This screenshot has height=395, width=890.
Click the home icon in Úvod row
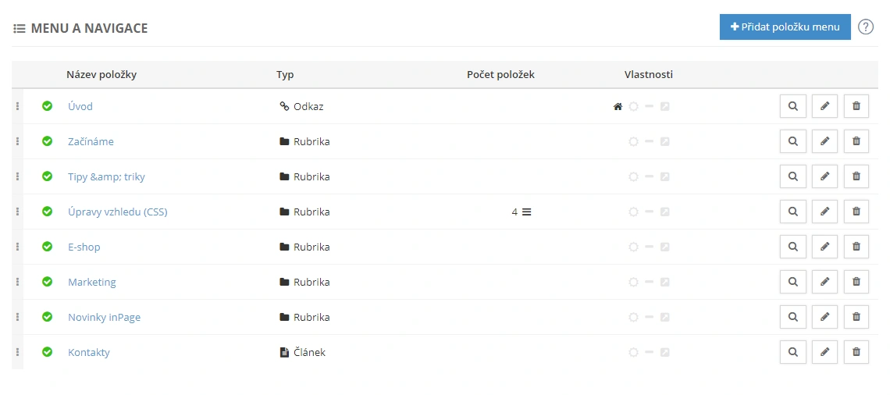point(618,107)
